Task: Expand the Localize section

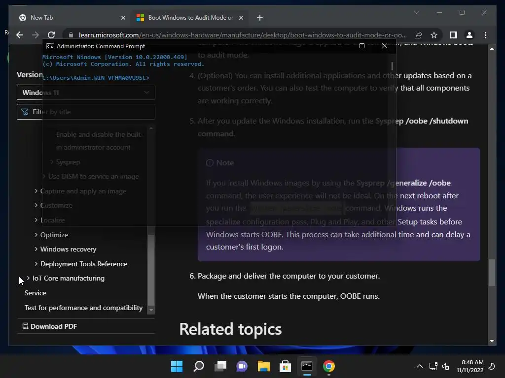Action: click(36, 220)
